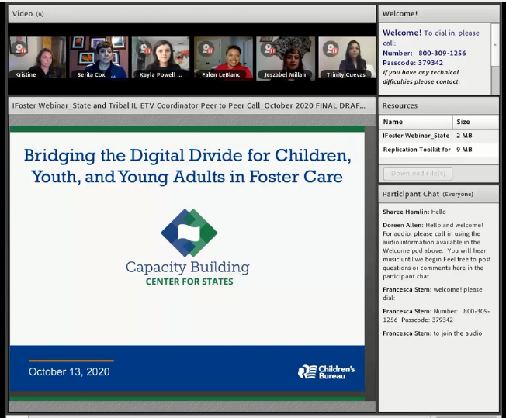Click Doreen Allen's welcome chat message
This screenshot has height=418, width=506.
click(x=437, y=250)
